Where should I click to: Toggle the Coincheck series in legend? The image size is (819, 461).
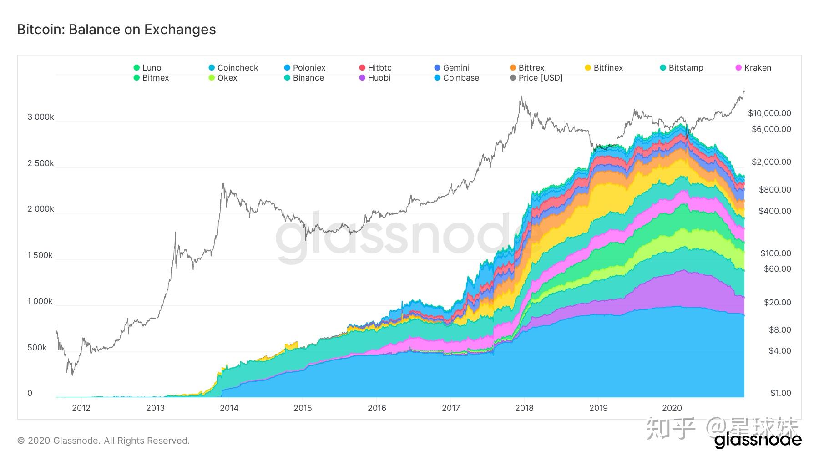pyautogui.click(x=233, y=68)
